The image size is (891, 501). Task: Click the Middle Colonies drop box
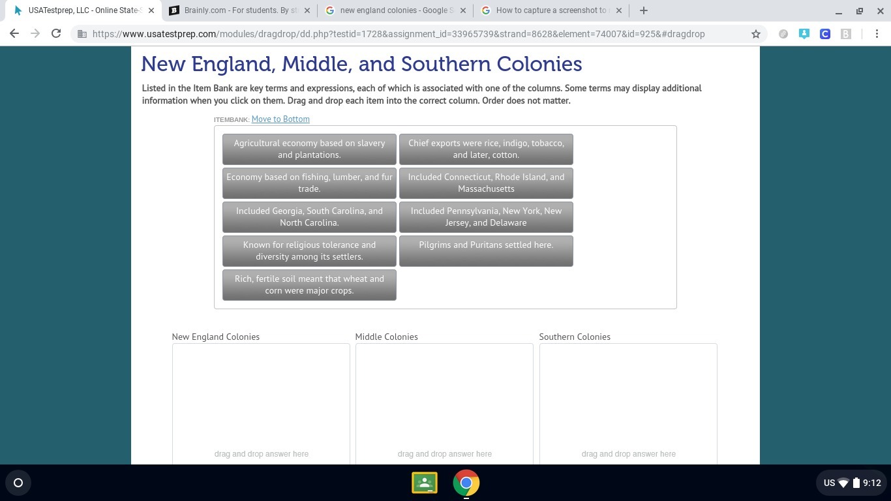tap(444, 404)
